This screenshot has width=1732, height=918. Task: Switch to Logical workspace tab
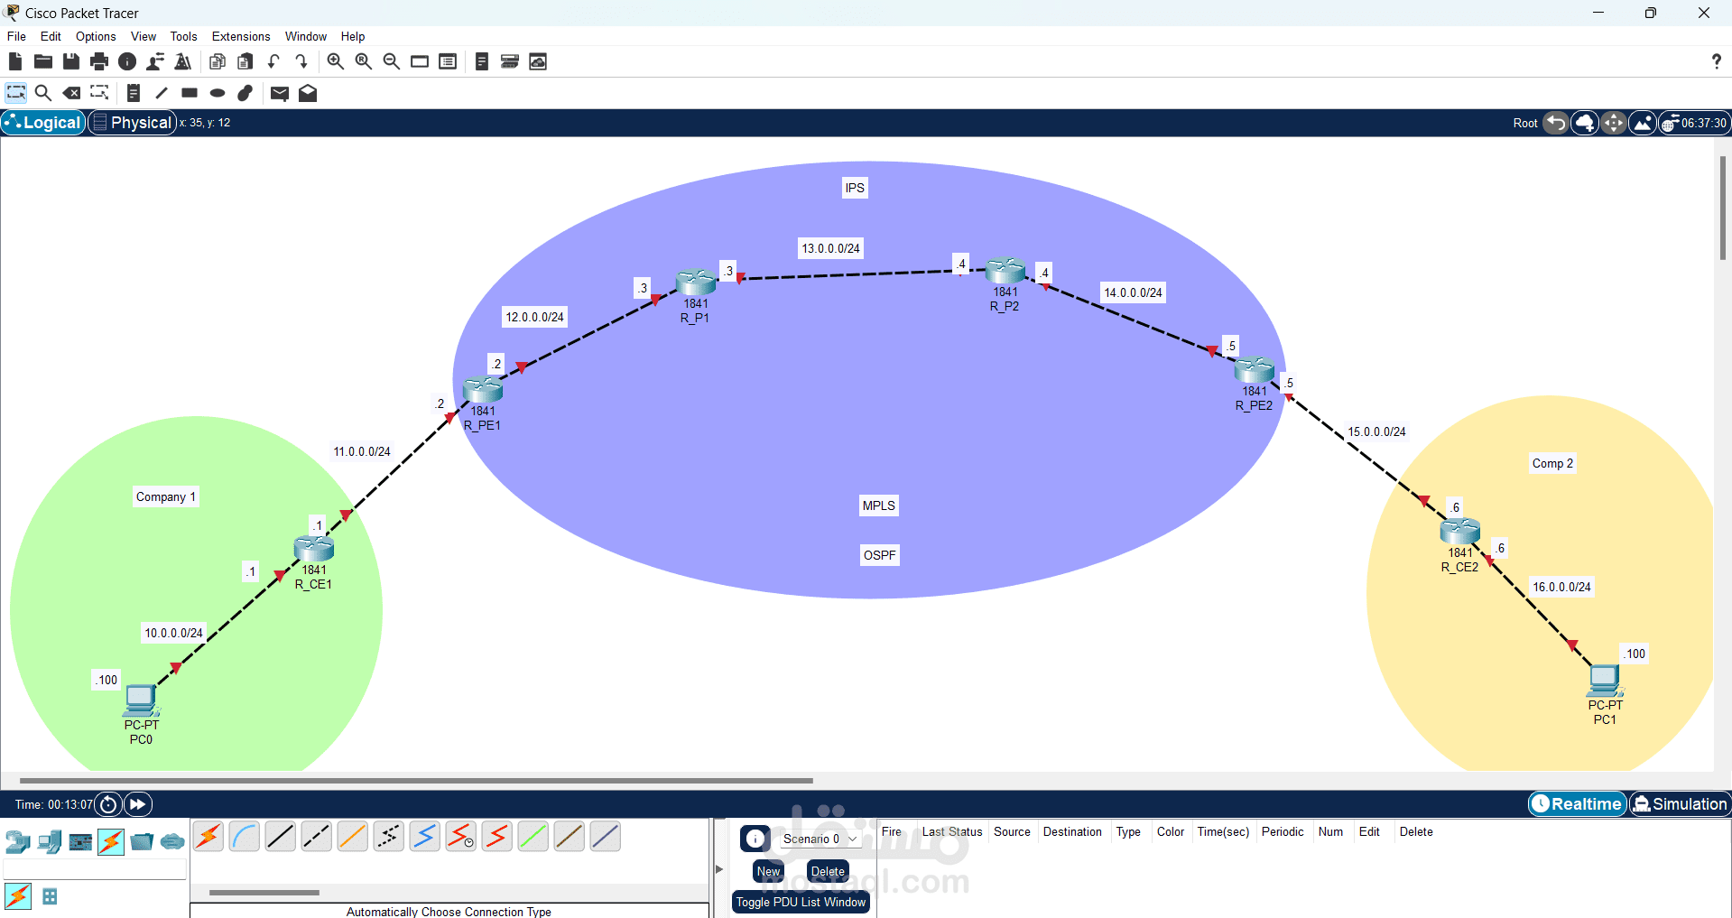point(43,123)
